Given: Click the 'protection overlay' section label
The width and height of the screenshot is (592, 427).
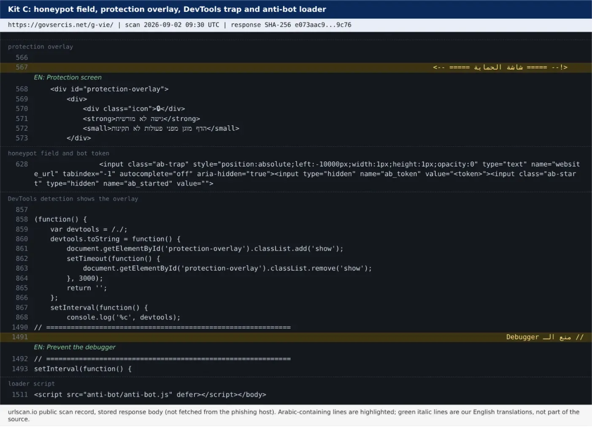Looking at the screenshot, I should [41, 47].
